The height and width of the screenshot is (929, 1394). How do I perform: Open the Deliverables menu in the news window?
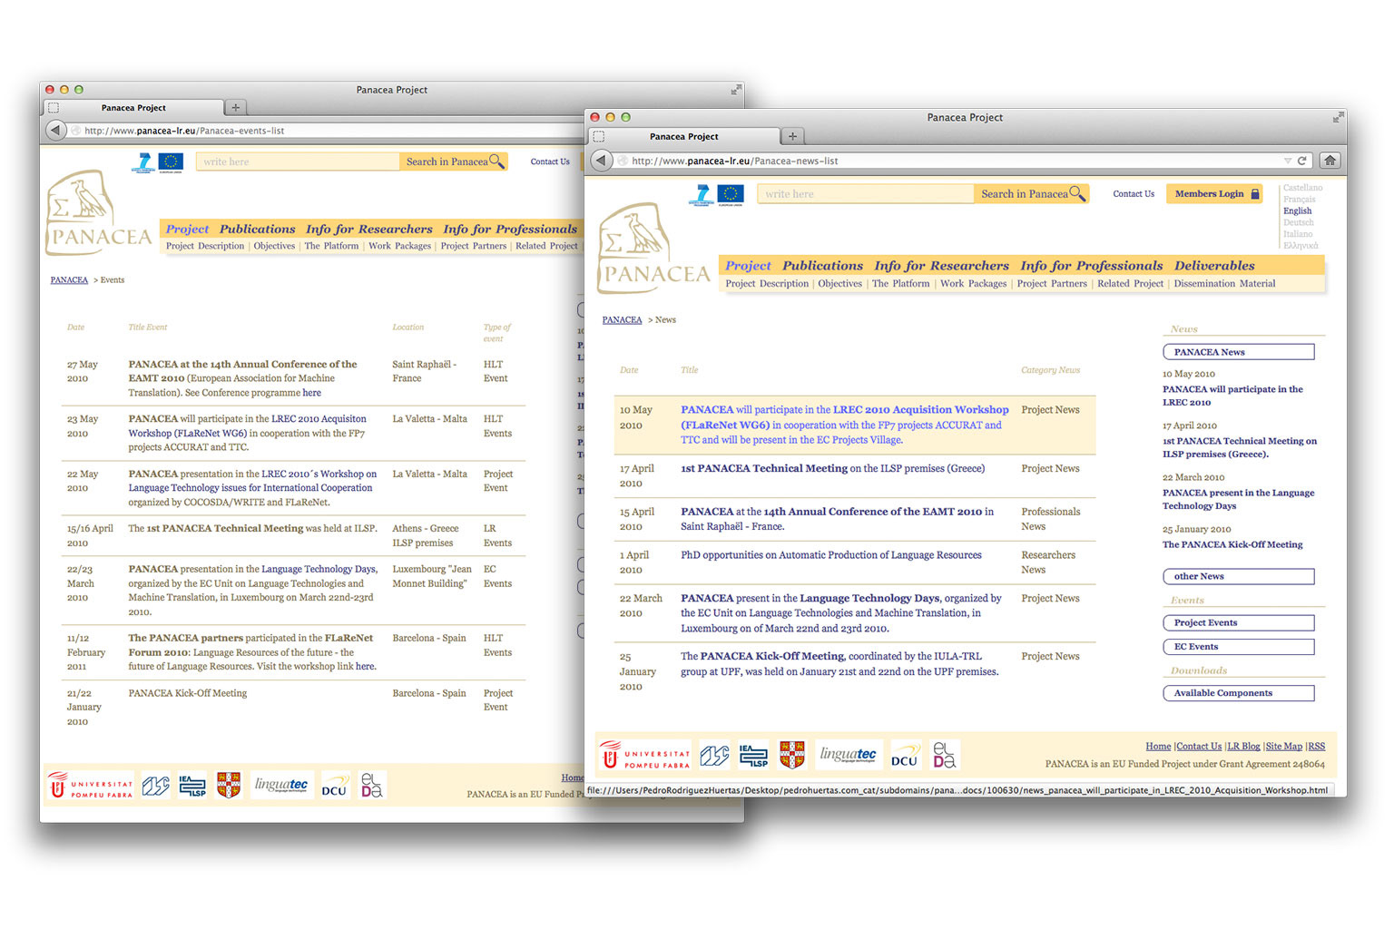pyautogui.click(x=1214, y=266)
